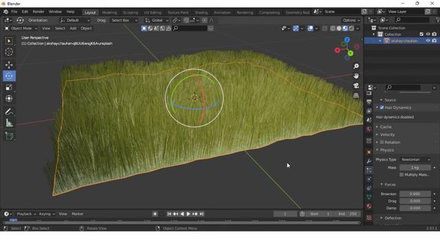This screenshot has width=440, height=247.
Task: Open the View Layer properties tab icon
Action: [x=369, y=111]
